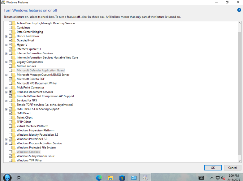This screenshot has height=181, width=243.
Task: Open File Explorer from the taskbar
Action: click(111, 178)
